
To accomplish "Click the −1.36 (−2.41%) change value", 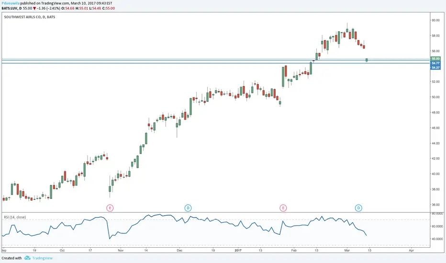I will pos(48,8).
